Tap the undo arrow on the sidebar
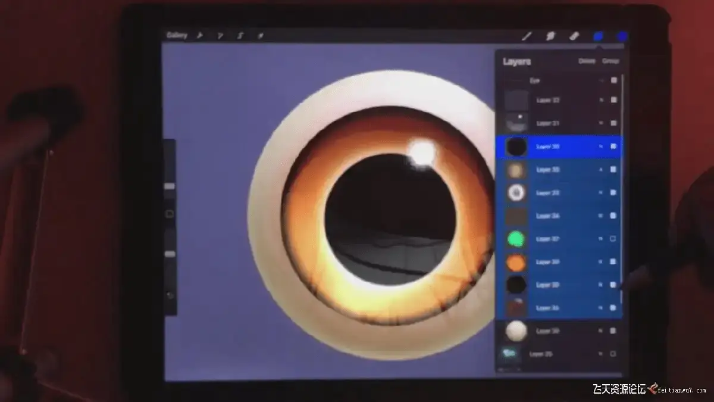Image resolution: width=714 pixels, height=402 pixels. pos(170,295)
